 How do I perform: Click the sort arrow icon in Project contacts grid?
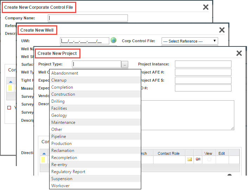coord(44,153)
